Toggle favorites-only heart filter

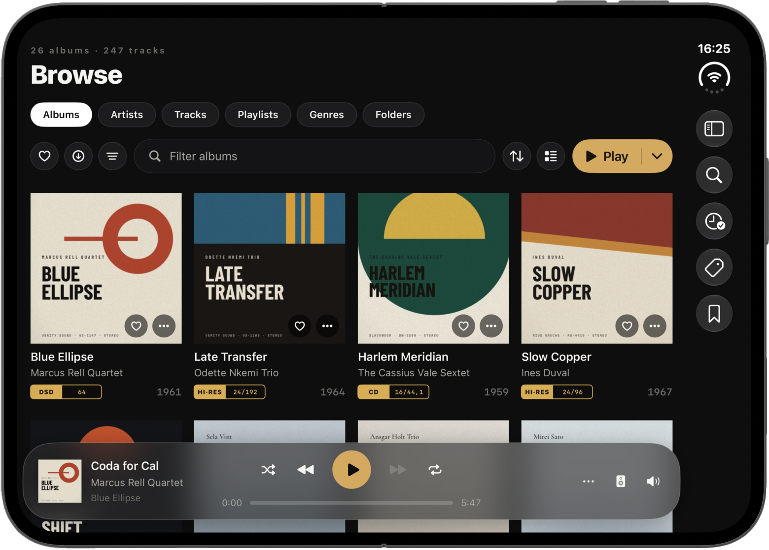44,156
